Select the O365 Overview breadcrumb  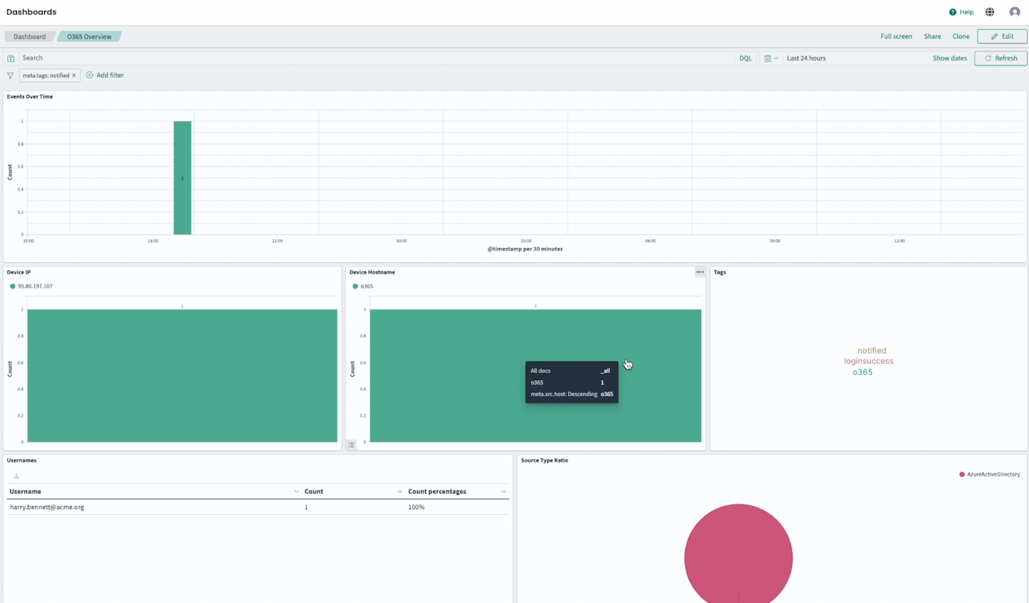(89, 37)
